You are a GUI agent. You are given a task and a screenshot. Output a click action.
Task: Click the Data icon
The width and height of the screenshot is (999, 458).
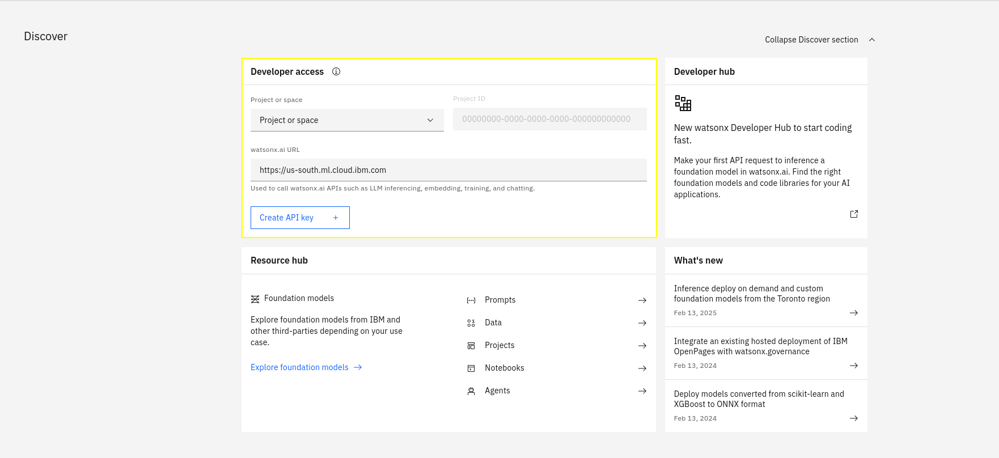[x=471, y=323]
